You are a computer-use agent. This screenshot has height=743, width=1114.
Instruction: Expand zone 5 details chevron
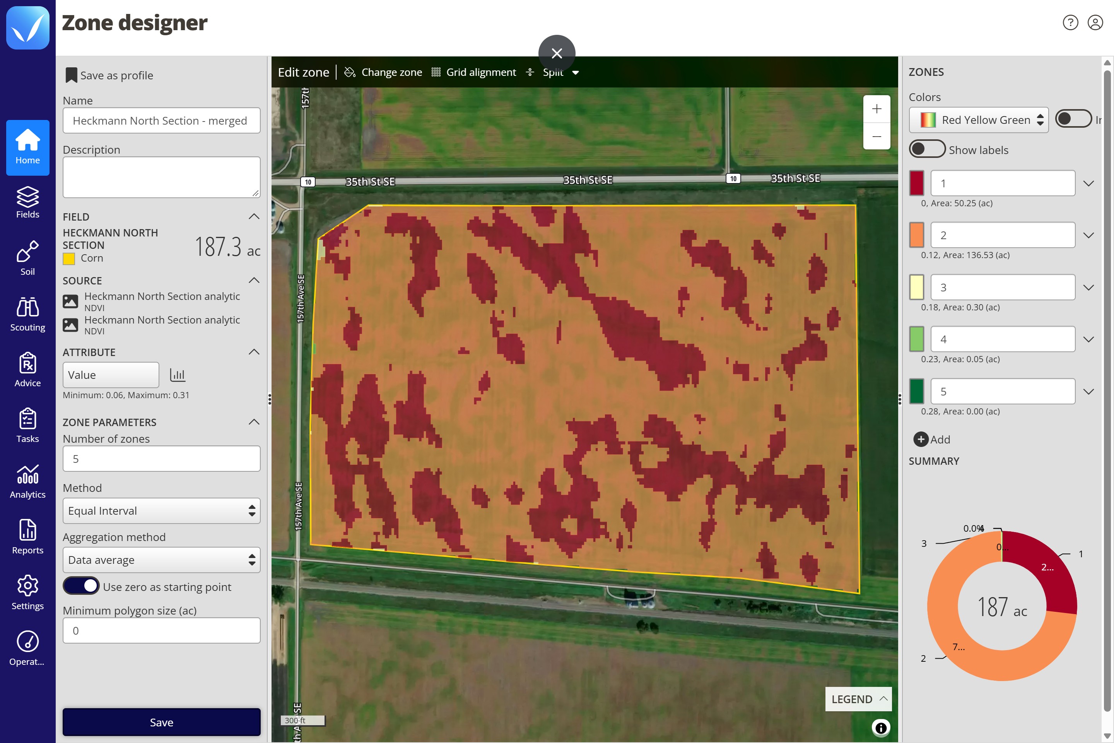click(1088, 391)
